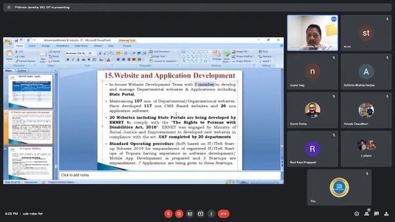Unmute microphone in Meet call bar
The width and height of the screenshot is (395, 222).
[x=168, y=214]
